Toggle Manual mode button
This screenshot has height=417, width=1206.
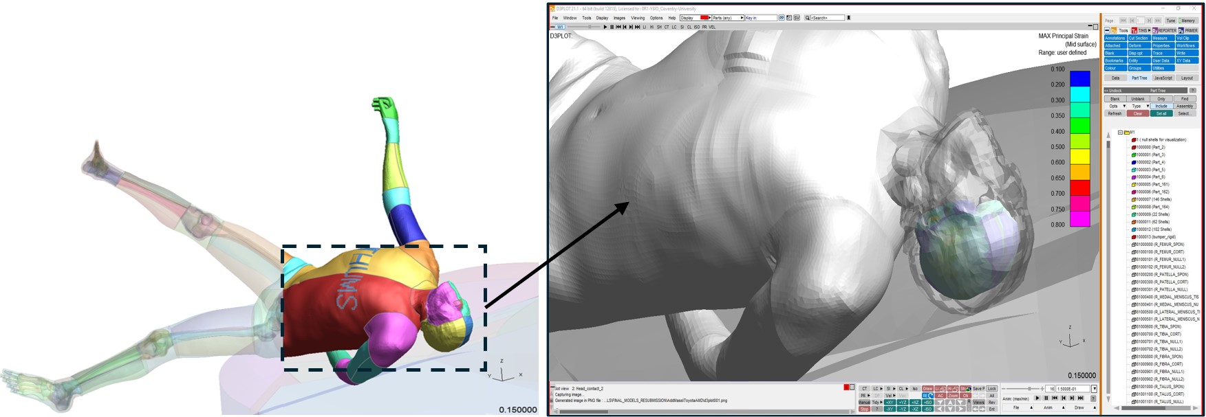tap(864, 403)
